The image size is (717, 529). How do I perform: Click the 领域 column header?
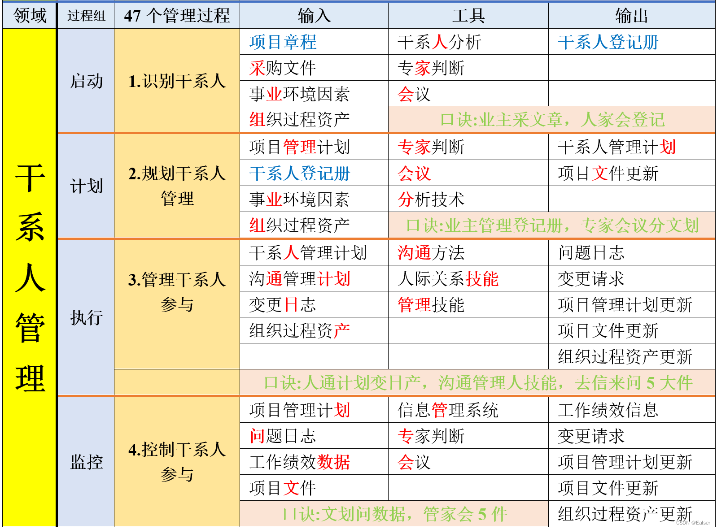pyautogui.click(x=30, y=16)
